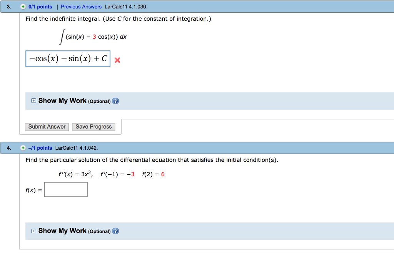
Task: Click the question number 4 header
Action: pos(9,148)
